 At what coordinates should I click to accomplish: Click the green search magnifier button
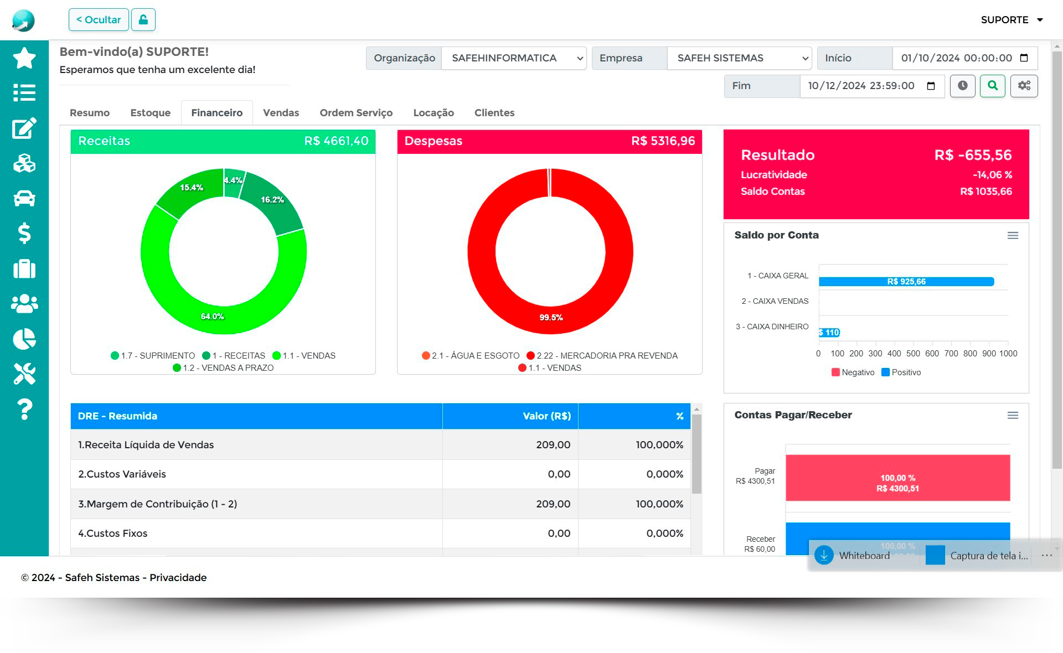coord(993,86)
